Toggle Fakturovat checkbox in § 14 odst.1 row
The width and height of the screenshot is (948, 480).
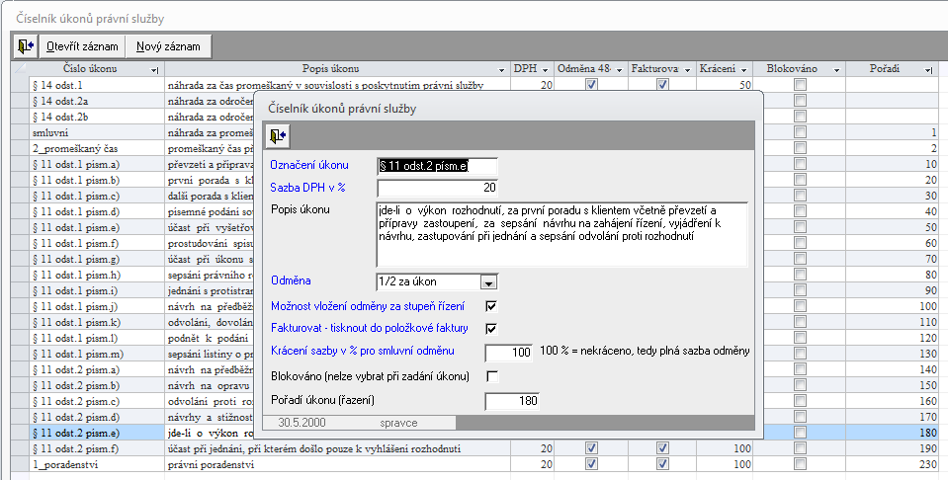click(662, 85)
